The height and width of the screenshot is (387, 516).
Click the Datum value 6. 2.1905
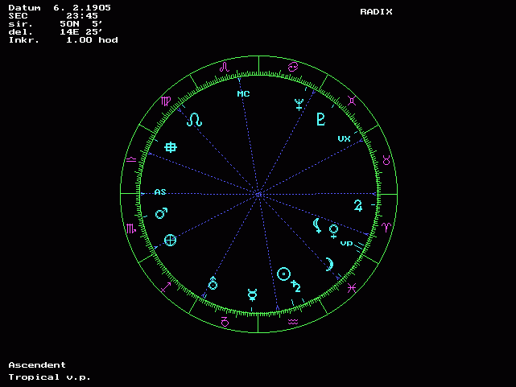pyautogui.click(x=82, y=8)
